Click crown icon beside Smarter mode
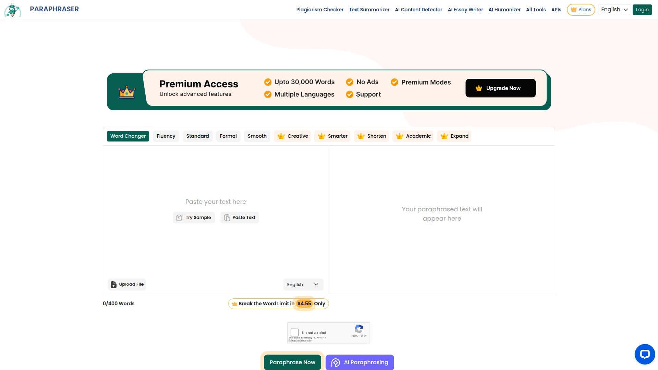The height and width of the screenshot is (370, 658). [x=321, y=136]
